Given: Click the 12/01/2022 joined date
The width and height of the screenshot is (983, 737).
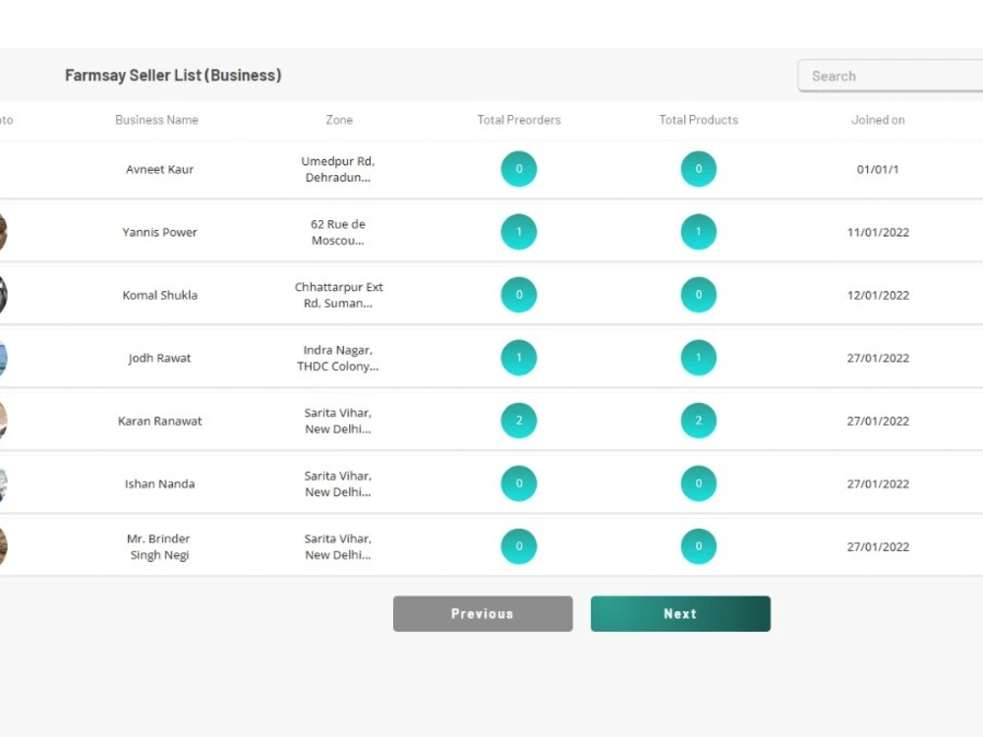Looking at the screenshot, I should 878,295.
